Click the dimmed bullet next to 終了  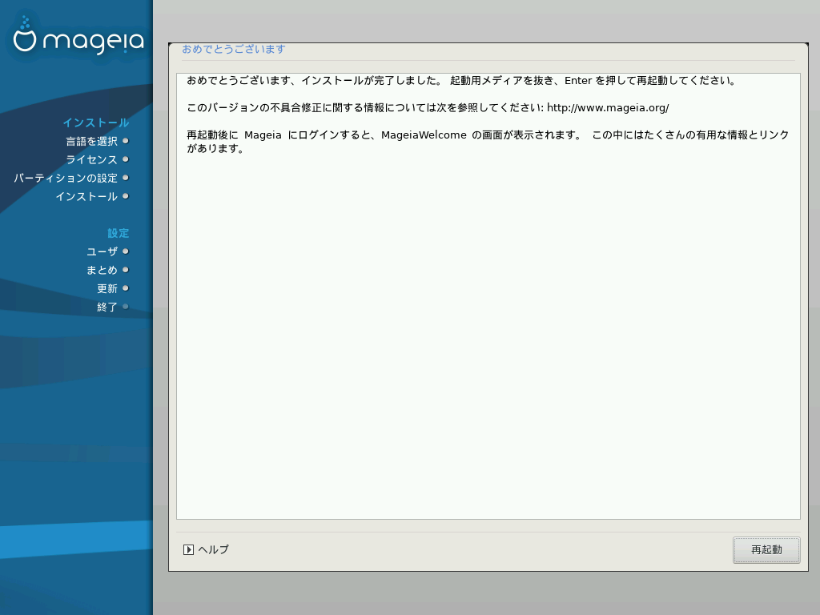click(x=126, y=307)
